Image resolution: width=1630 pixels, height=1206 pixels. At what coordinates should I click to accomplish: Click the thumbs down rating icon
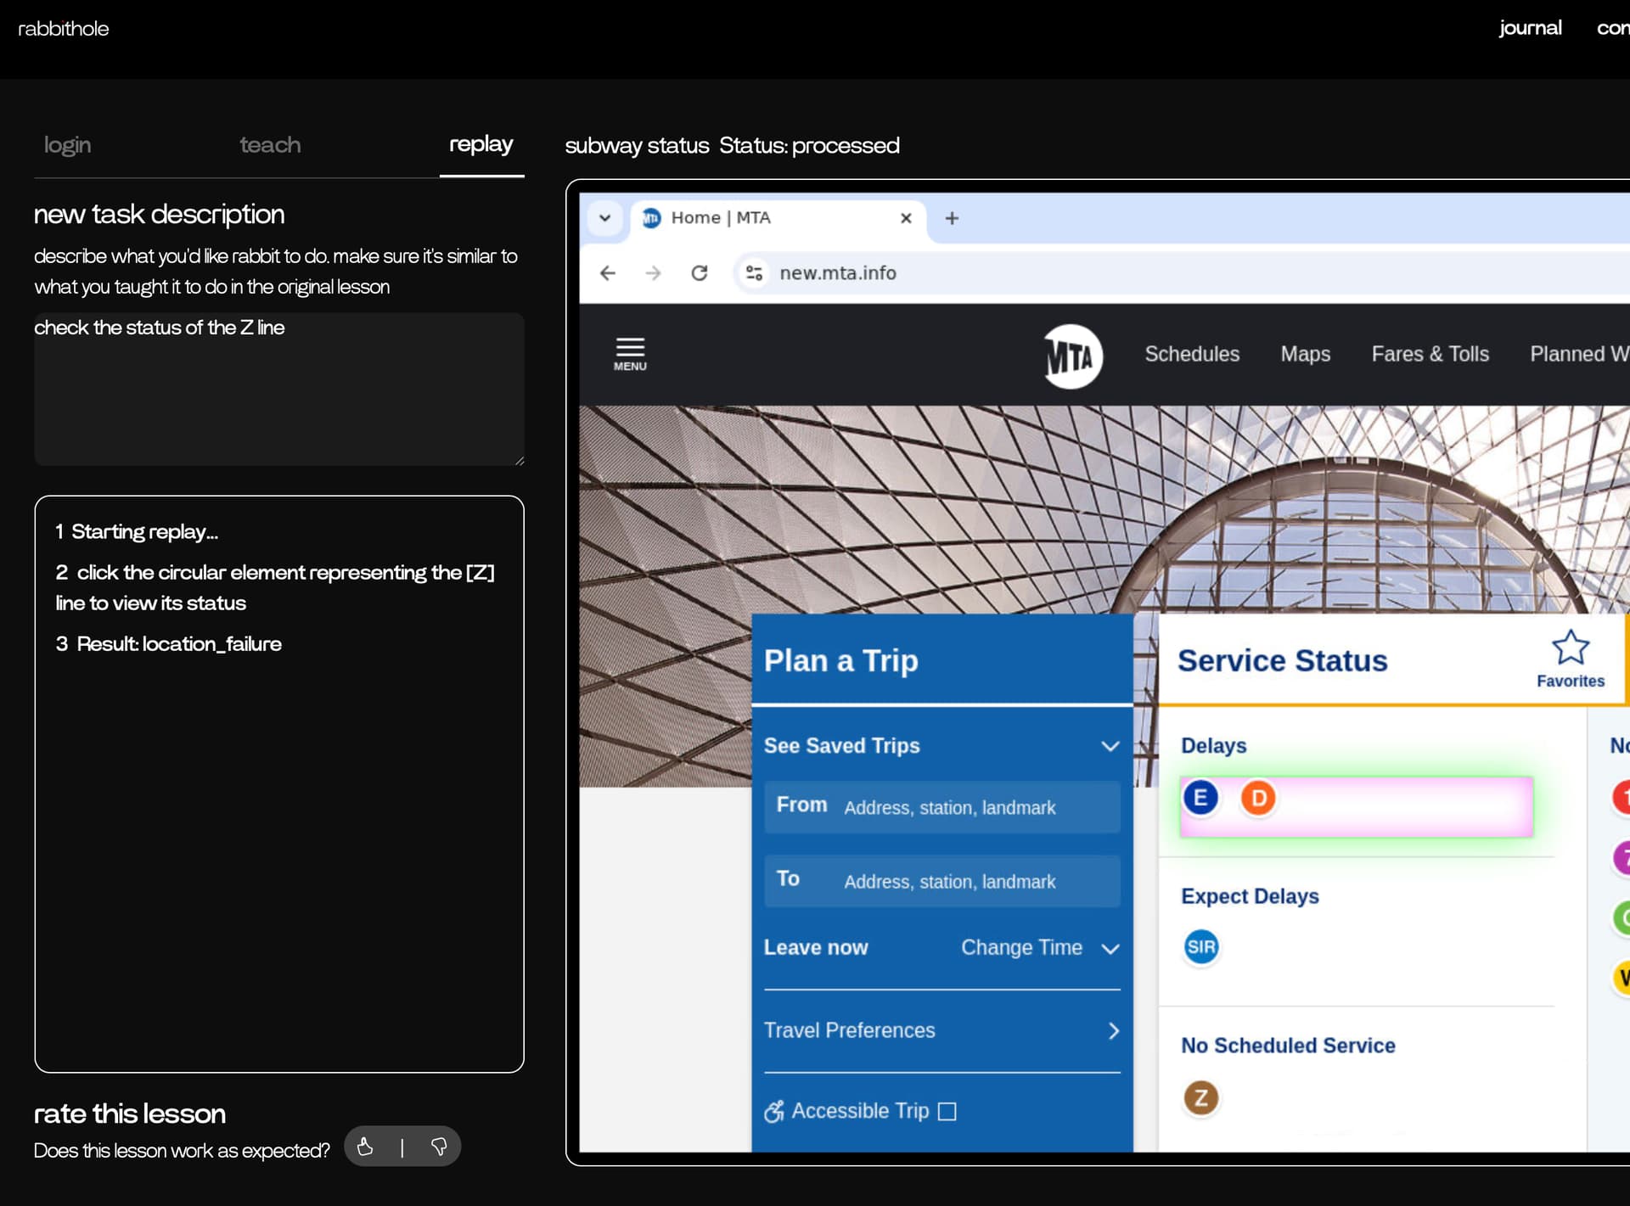[x=439, y=1147]
